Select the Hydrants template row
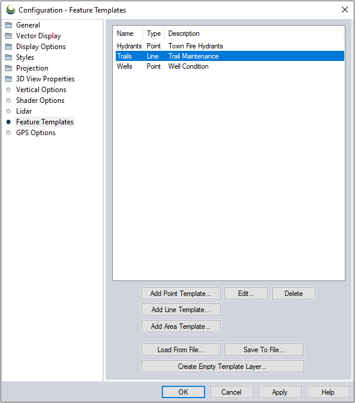This screenshot has height=403, width=355. [x=230, y=46]
